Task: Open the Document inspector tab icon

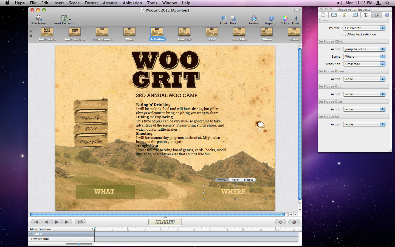Action: click(323, 15)
